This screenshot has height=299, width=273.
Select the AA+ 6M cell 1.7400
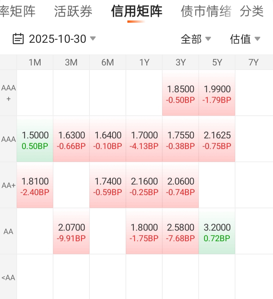(108, 185)
